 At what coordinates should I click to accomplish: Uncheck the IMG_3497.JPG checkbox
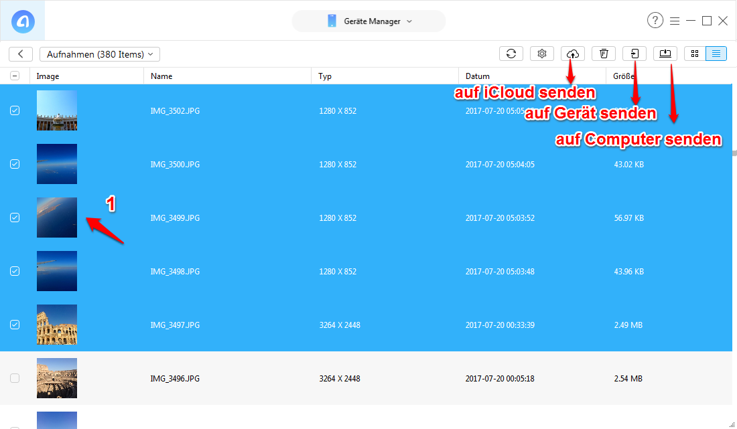[15, 325]
